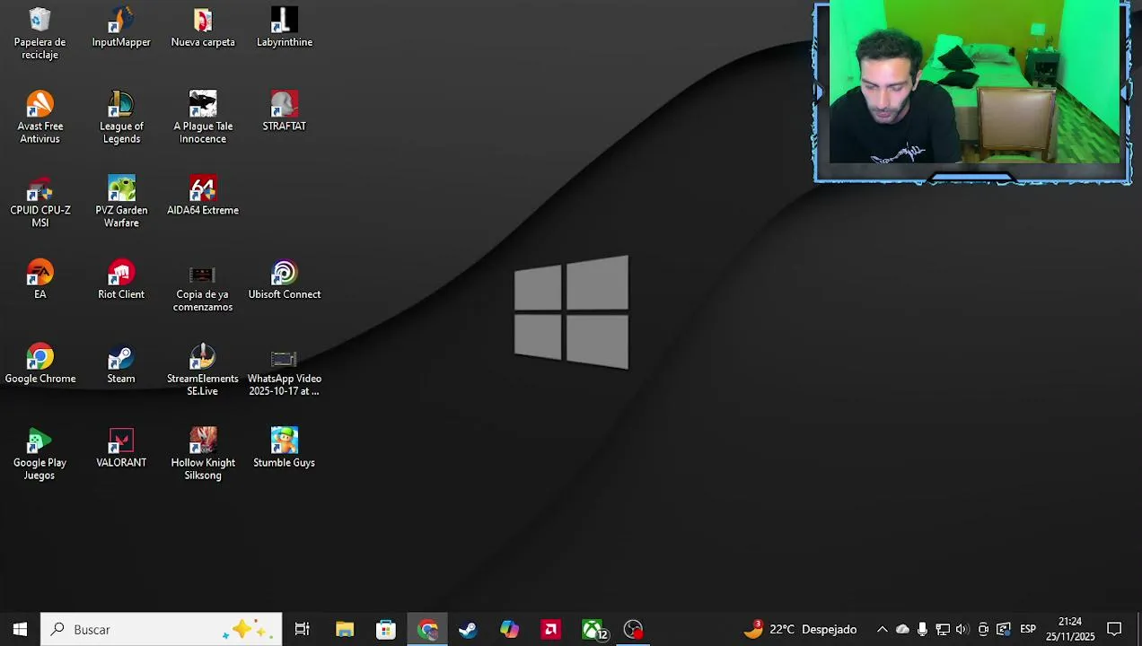Open ESP input language selector

pos(1028,629)
